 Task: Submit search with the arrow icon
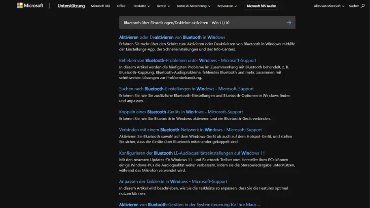tap(289, 23)
